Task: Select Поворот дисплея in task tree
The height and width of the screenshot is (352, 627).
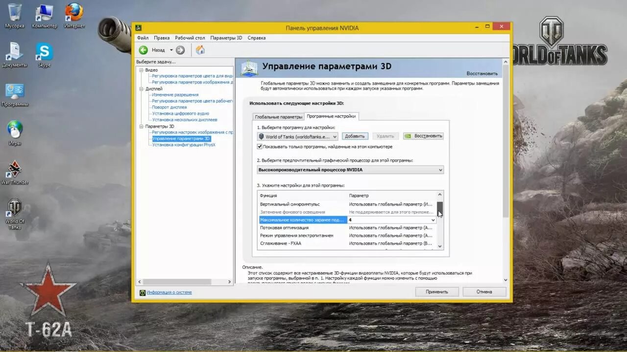Action: point(169,107)
